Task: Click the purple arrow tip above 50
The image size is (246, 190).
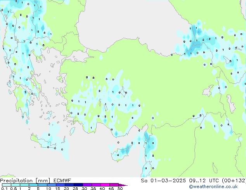Action: coord(123,185)
